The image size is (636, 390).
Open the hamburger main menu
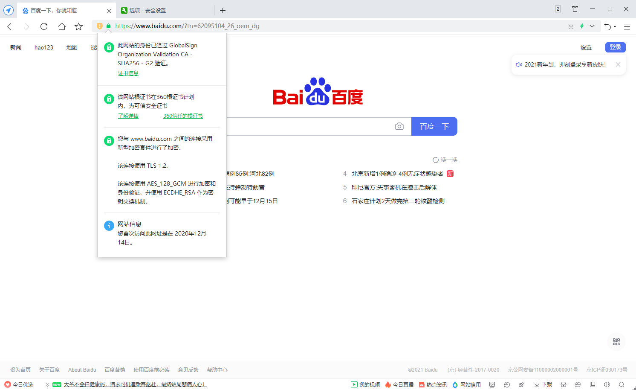[x=627, y=26]
